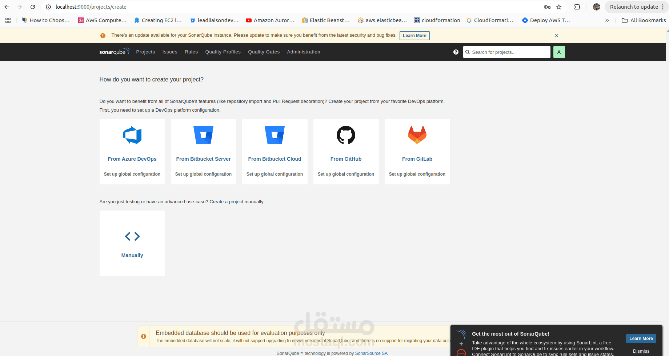This screenshot has height=356, width=669.
Task: Open 'CloudFormati...' bookmark
Action: pos(490,20)
